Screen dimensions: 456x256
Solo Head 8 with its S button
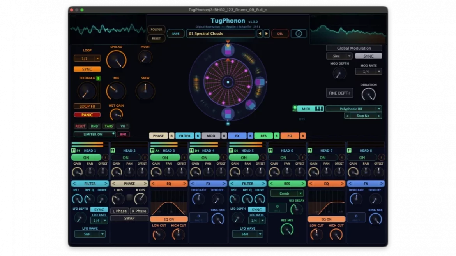point(381,157)
